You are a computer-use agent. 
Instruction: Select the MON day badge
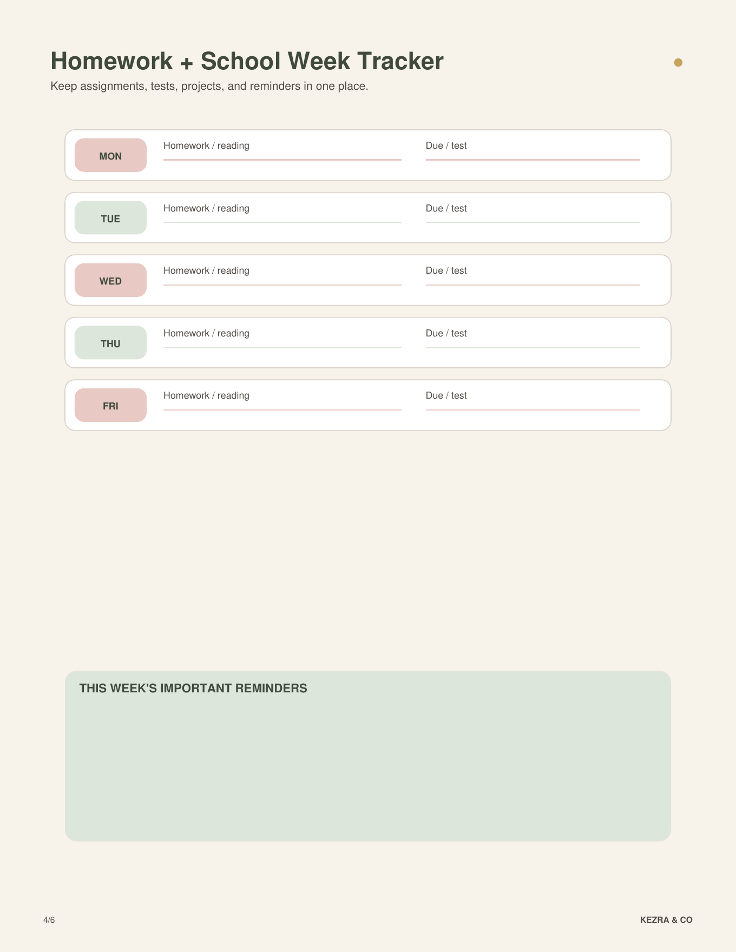110,155
